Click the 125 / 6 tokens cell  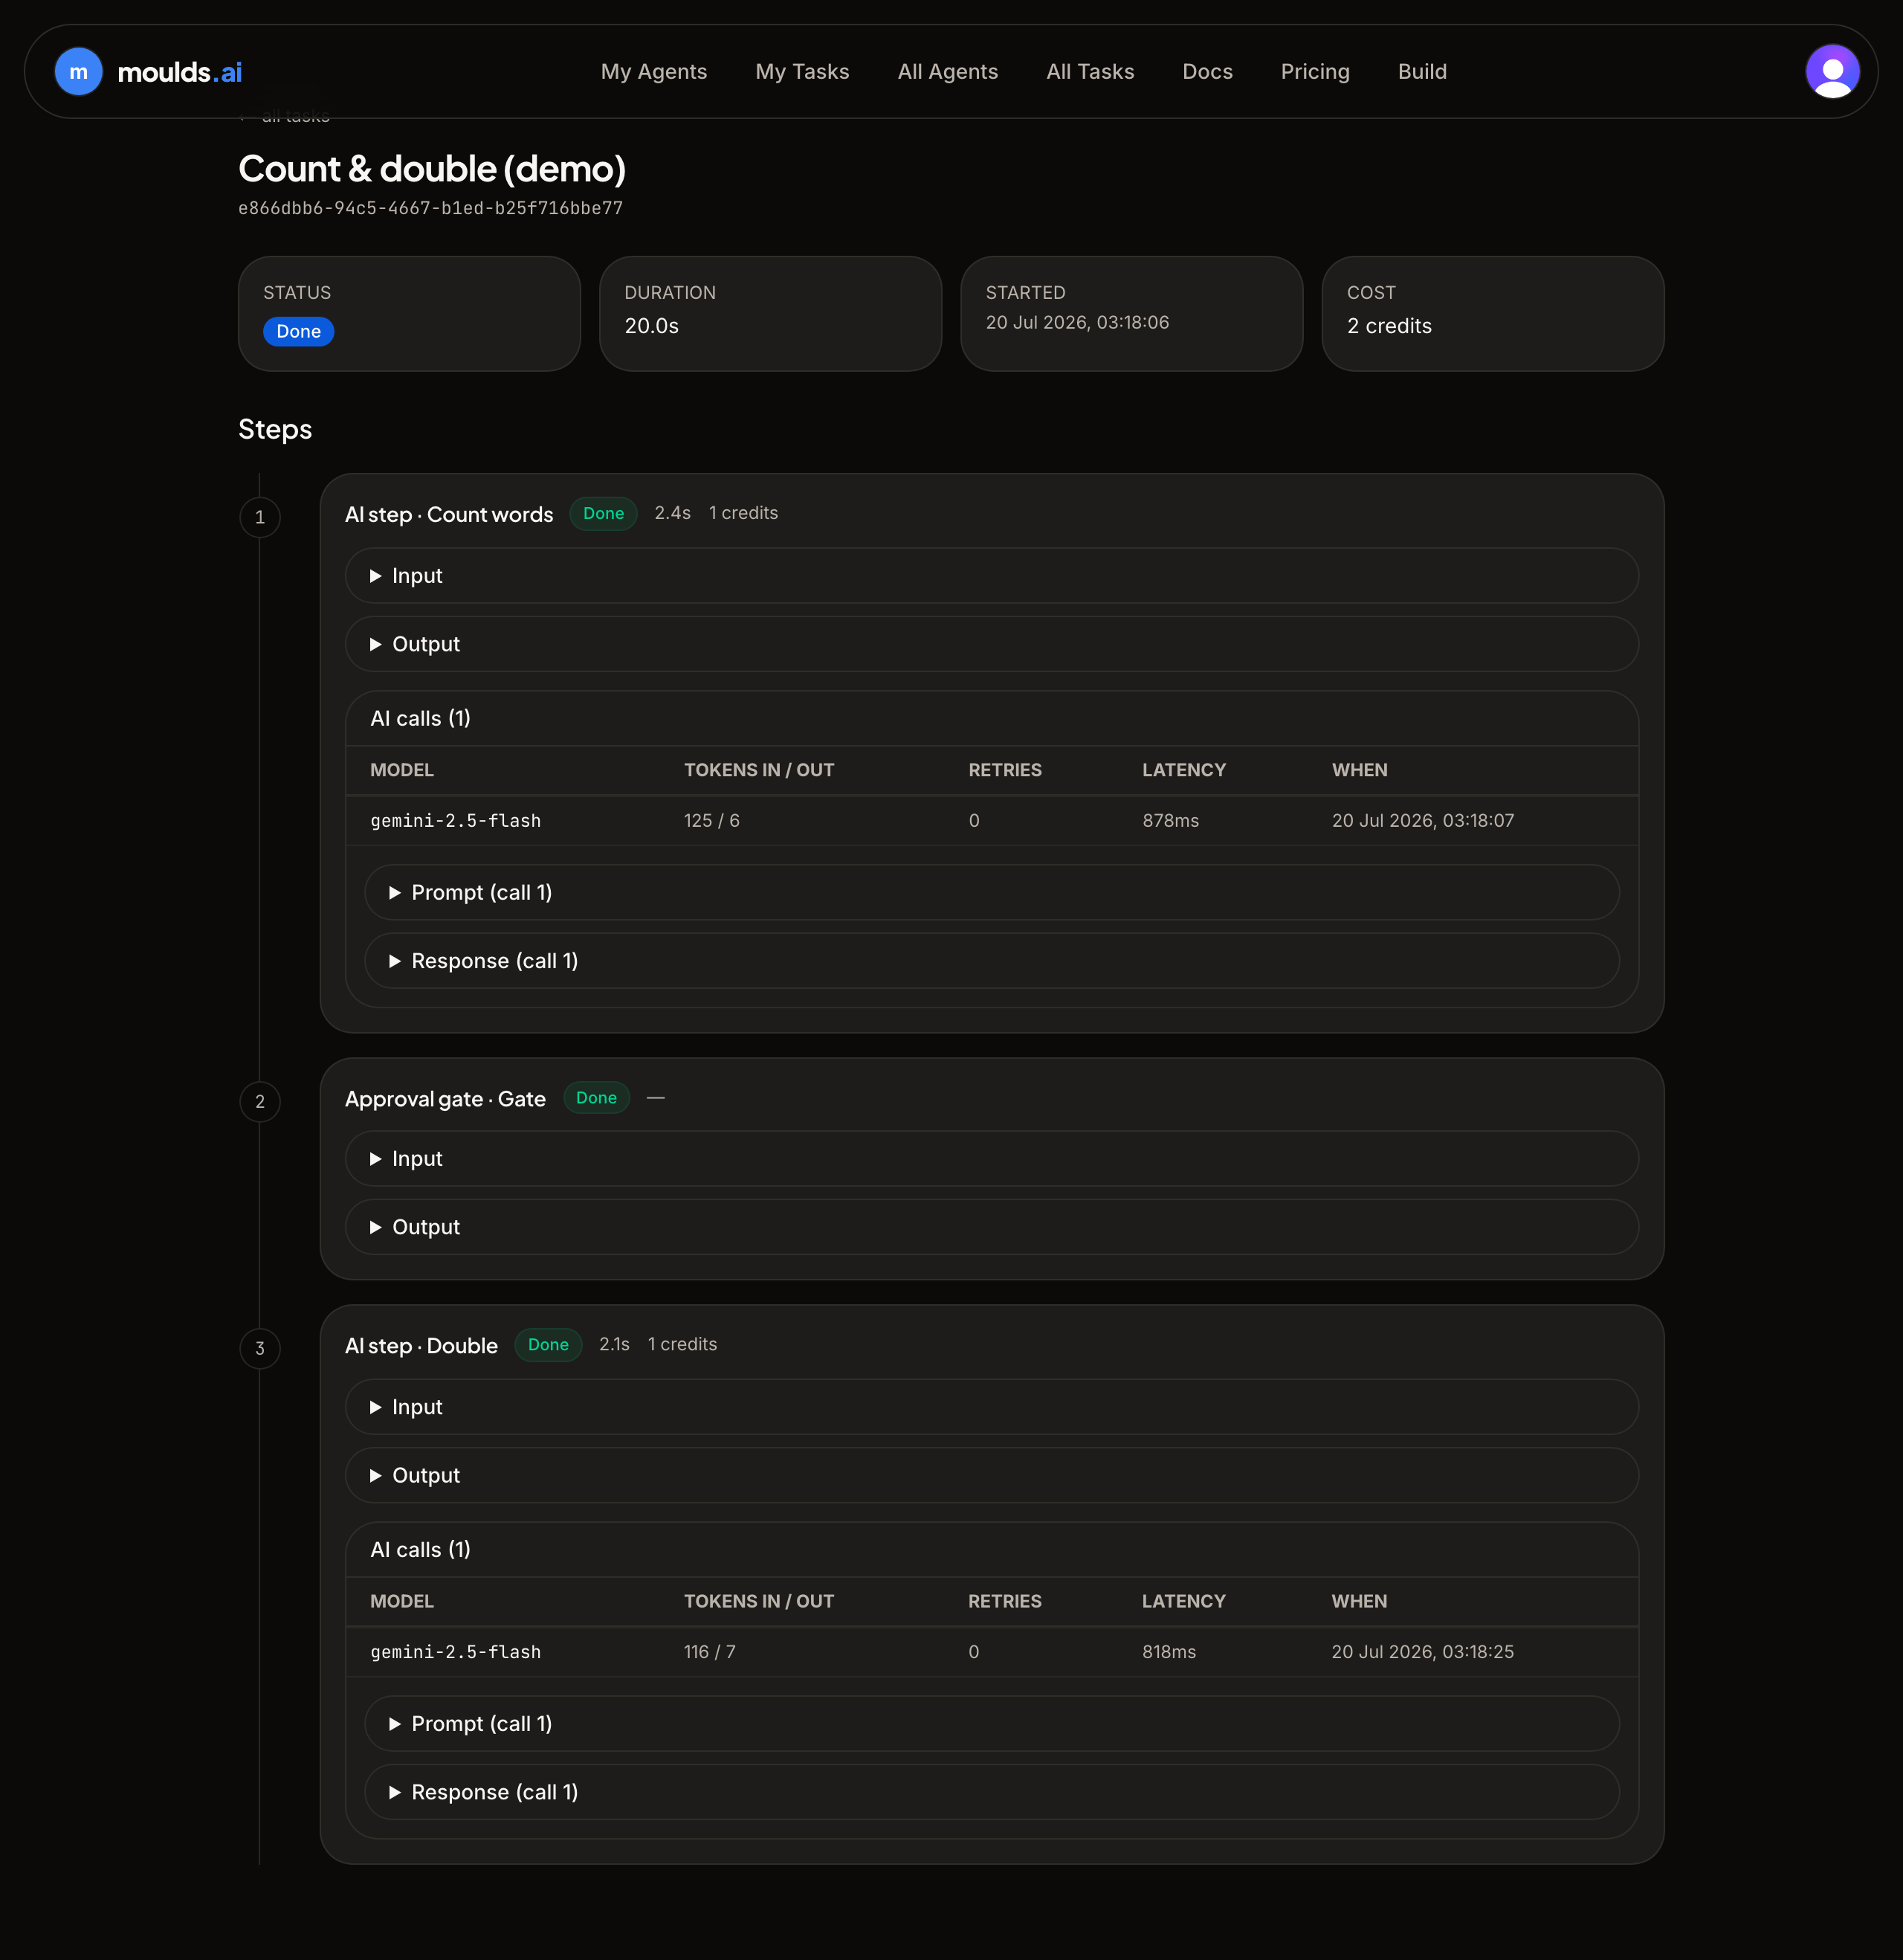pos(712,821)
